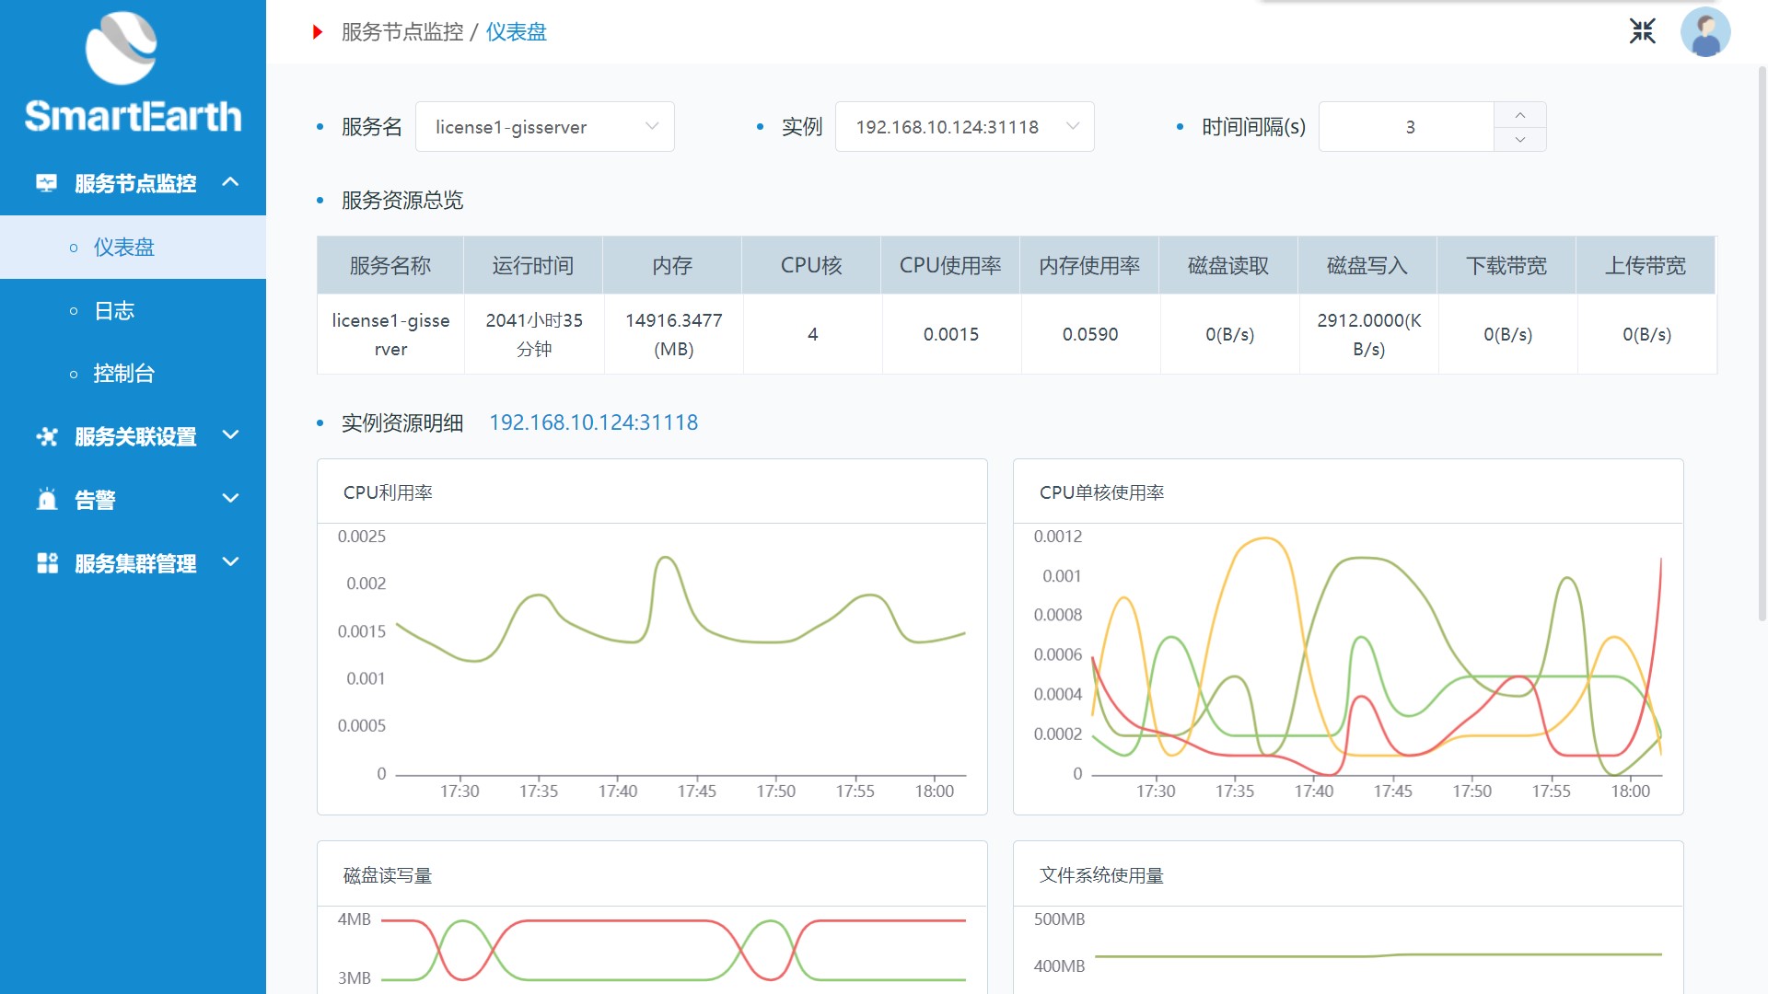Open the 日志 sidebar menu item
Viewport: 1768px width, 994px height.
[x=114, y=311]
